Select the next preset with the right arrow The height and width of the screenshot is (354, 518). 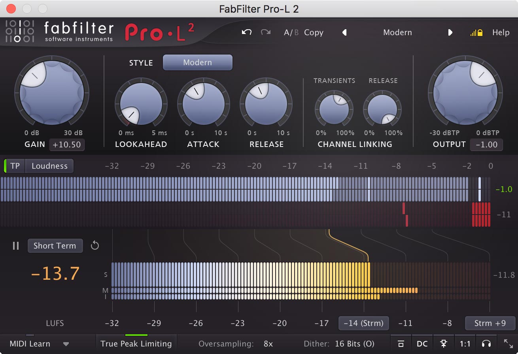coord(450,32)
